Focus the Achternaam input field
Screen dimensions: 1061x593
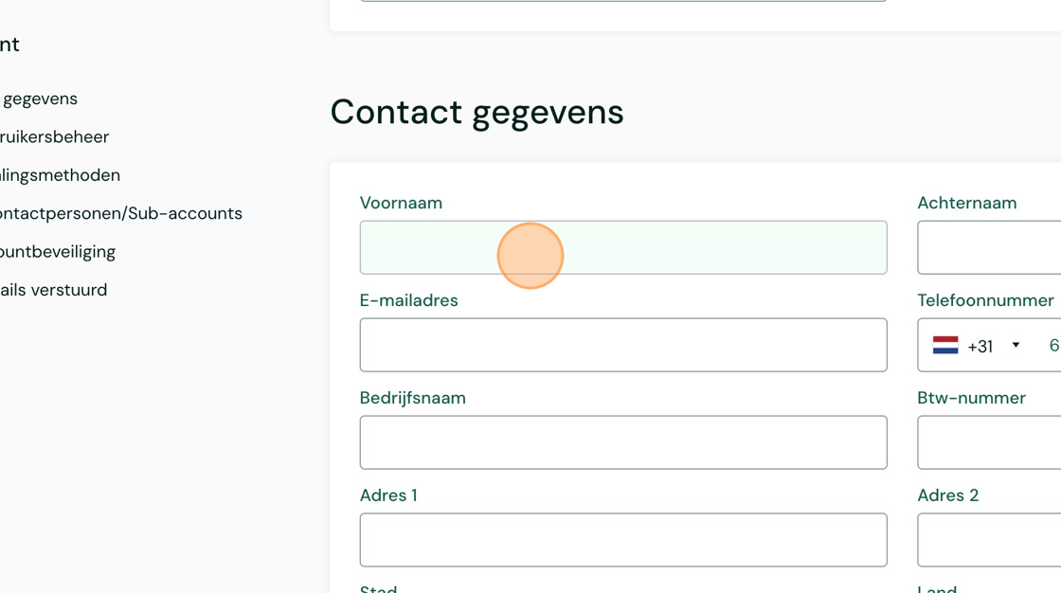click(990, 247)
